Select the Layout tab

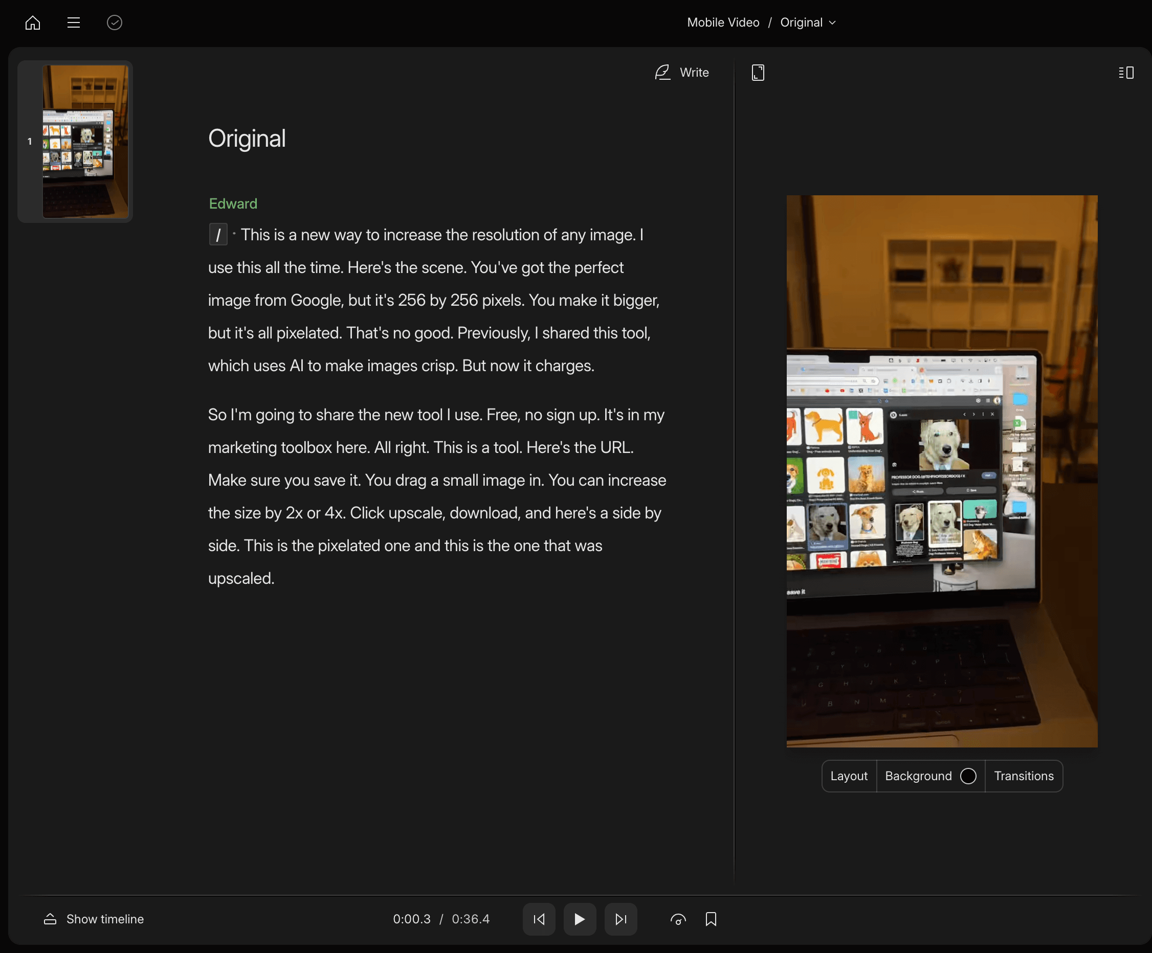coord(849,775)
